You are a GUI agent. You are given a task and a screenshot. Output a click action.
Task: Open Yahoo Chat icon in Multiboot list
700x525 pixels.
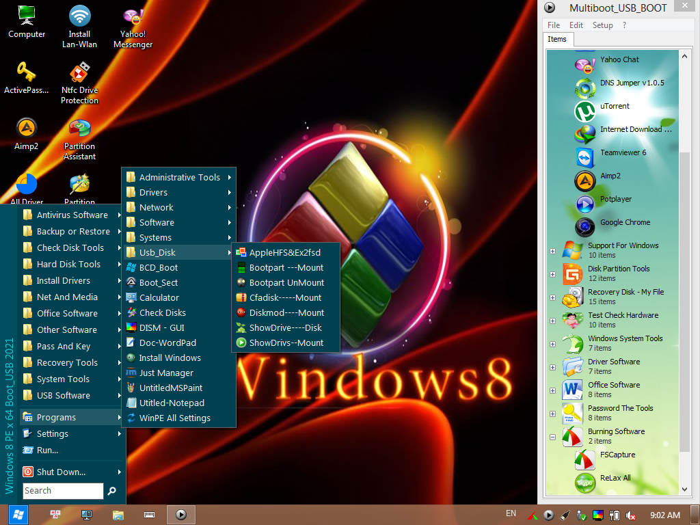pyautogui.click(x=584, y=65)
